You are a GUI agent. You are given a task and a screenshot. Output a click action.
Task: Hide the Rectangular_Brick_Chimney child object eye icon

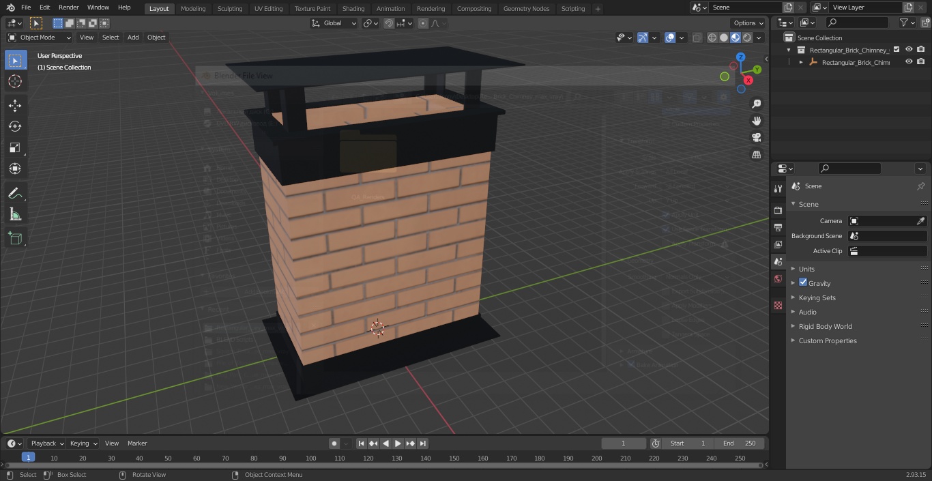(909, 61)
